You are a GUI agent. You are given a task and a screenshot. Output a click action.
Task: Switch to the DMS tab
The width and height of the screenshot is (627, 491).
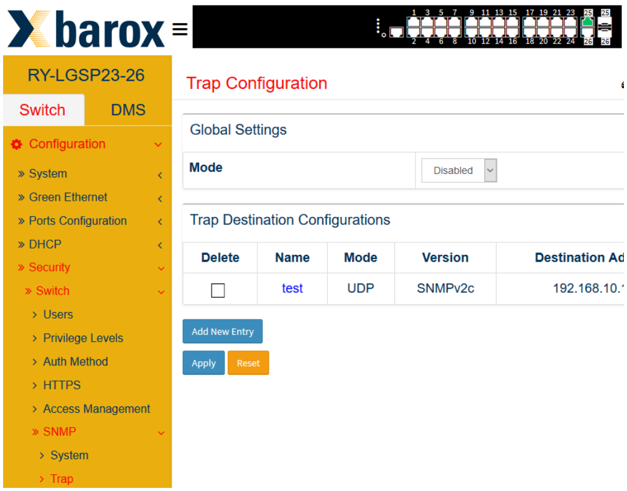(x=128, y=110)
